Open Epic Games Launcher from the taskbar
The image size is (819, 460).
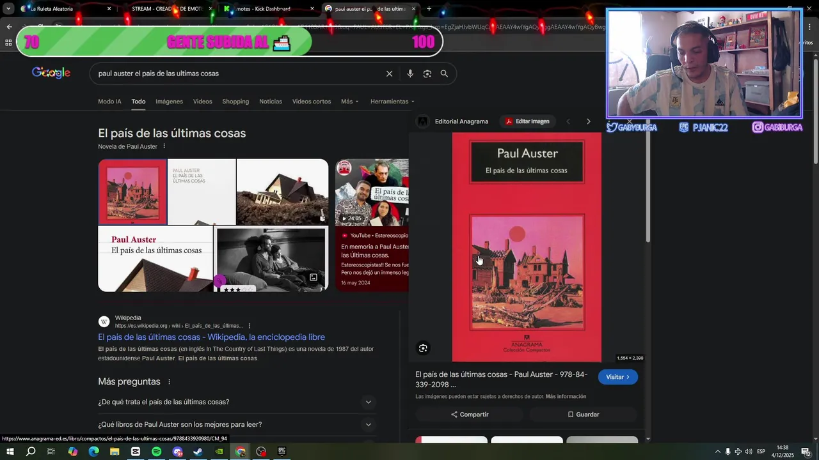pyautogui.click(x=282, y=452)
